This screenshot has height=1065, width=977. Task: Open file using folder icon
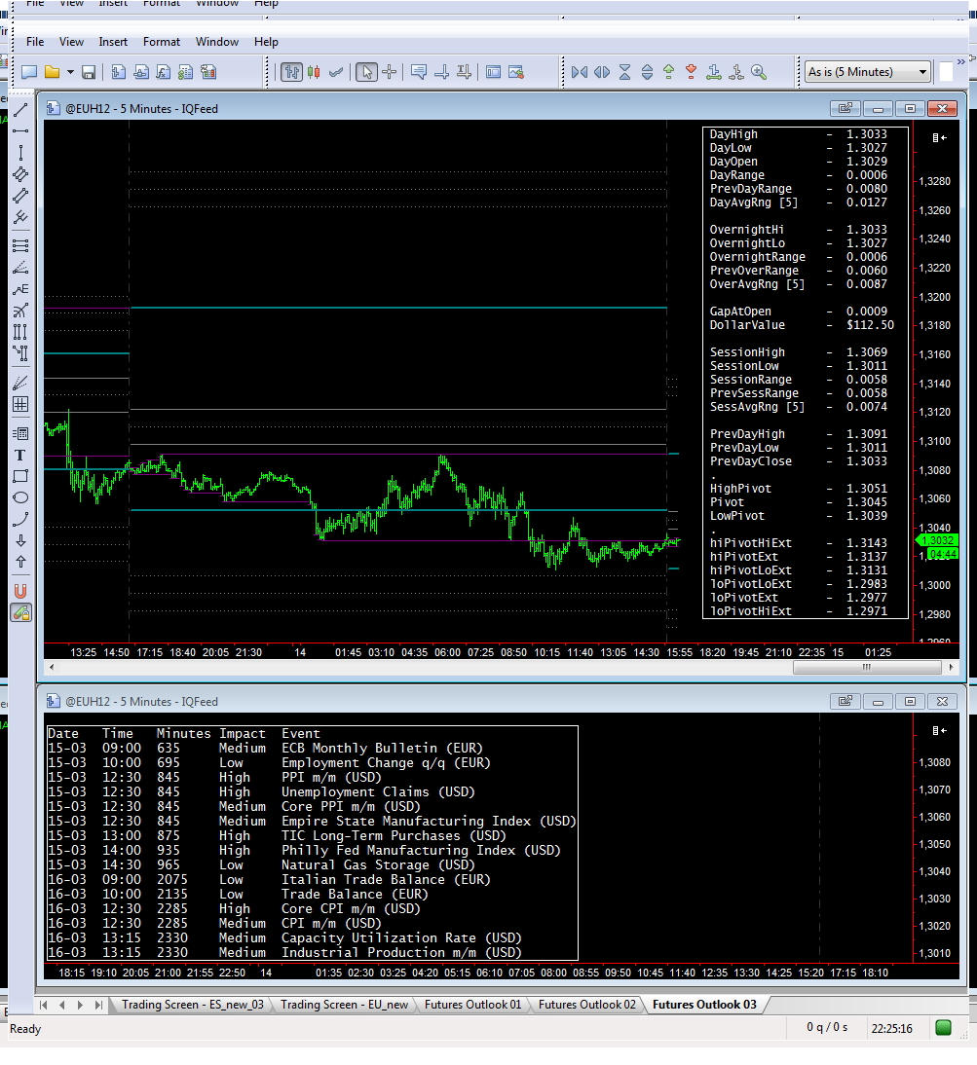pos(53,72)
